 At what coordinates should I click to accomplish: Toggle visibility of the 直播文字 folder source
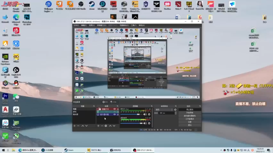115,109
